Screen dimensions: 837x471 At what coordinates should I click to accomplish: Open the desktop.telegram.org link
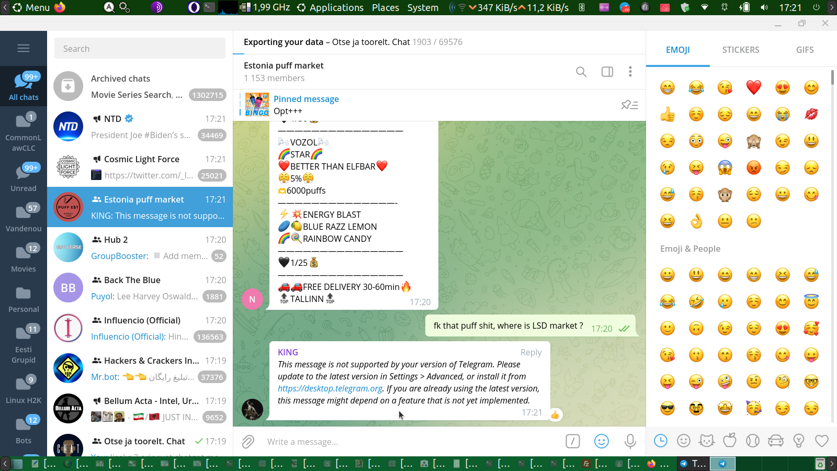(x=330, y=388)
